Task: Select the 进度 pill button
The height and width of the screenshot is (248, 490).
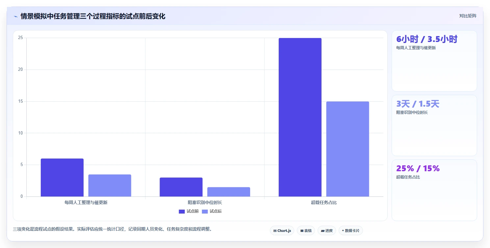Action: 327,231
